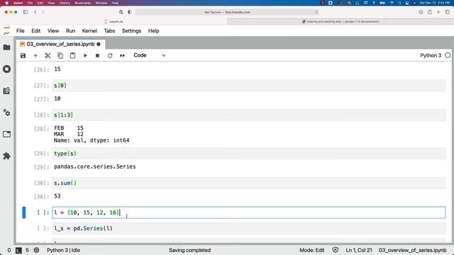Click into the s[0] code cell

249,86
